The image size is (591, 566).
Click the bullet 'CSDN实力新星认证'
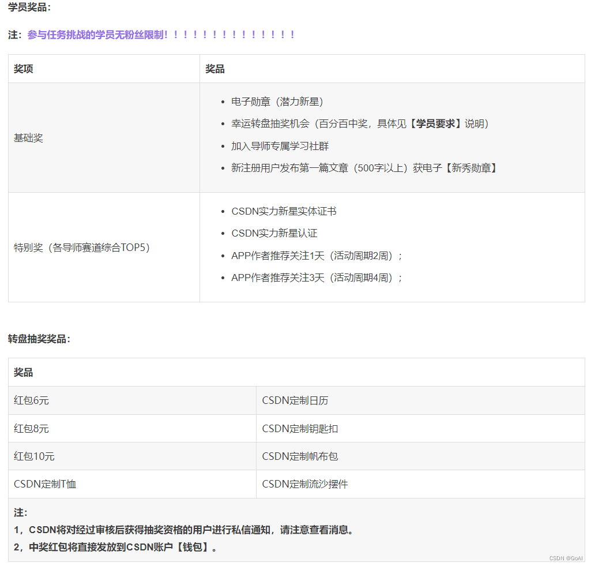tap(274, 234)
